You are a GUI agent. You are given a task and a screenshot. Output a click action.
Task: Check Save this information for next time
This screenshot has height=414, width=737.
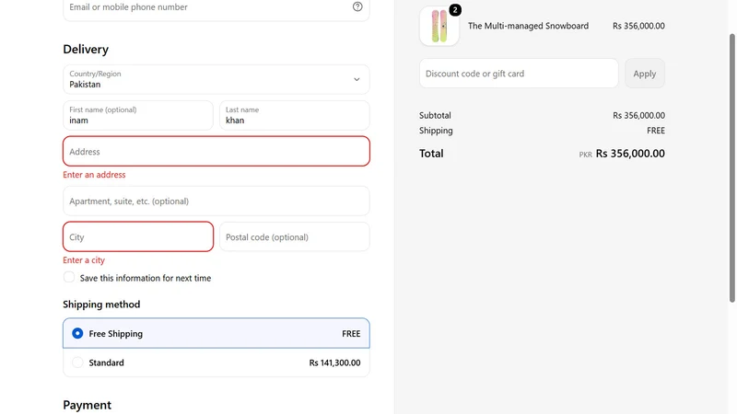(69, 278)
